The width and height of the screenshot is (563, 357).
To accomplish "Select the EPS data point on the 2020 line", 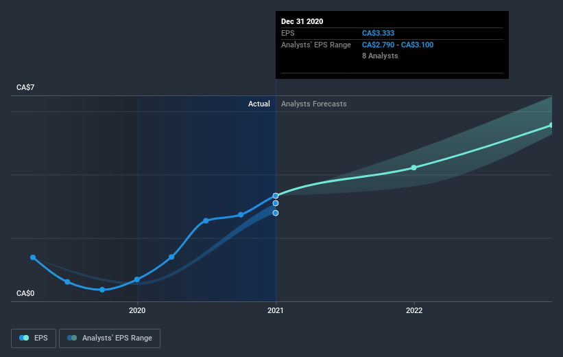I will [137, 279].
